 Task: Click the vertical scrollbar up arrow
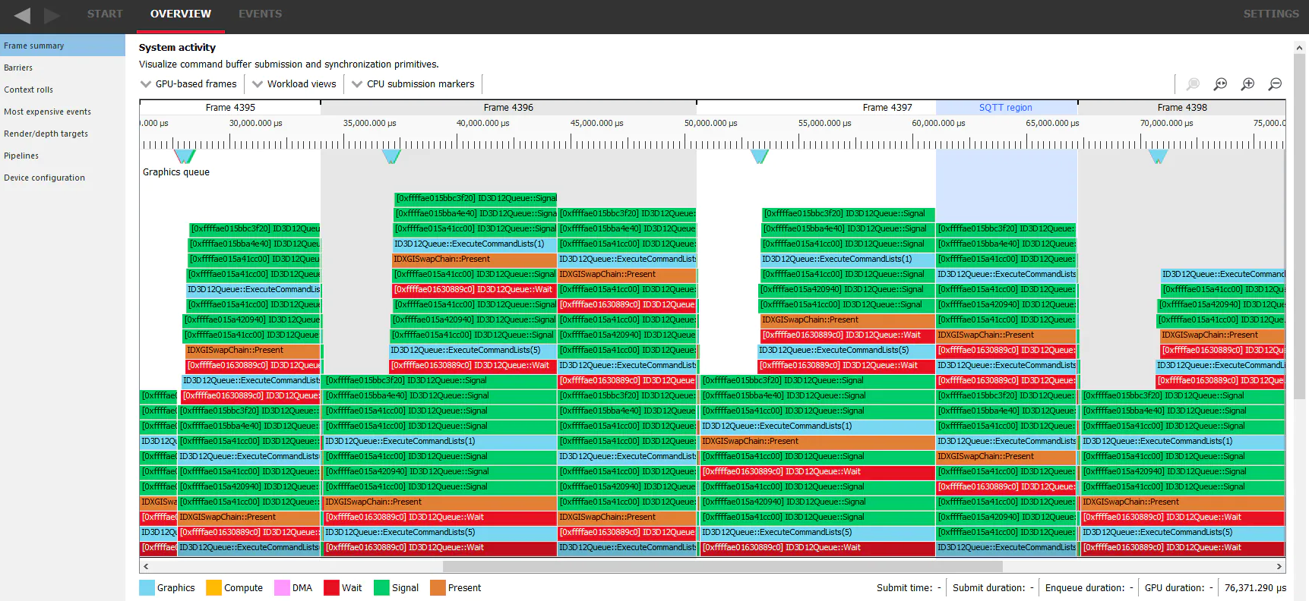(1299, 48)
